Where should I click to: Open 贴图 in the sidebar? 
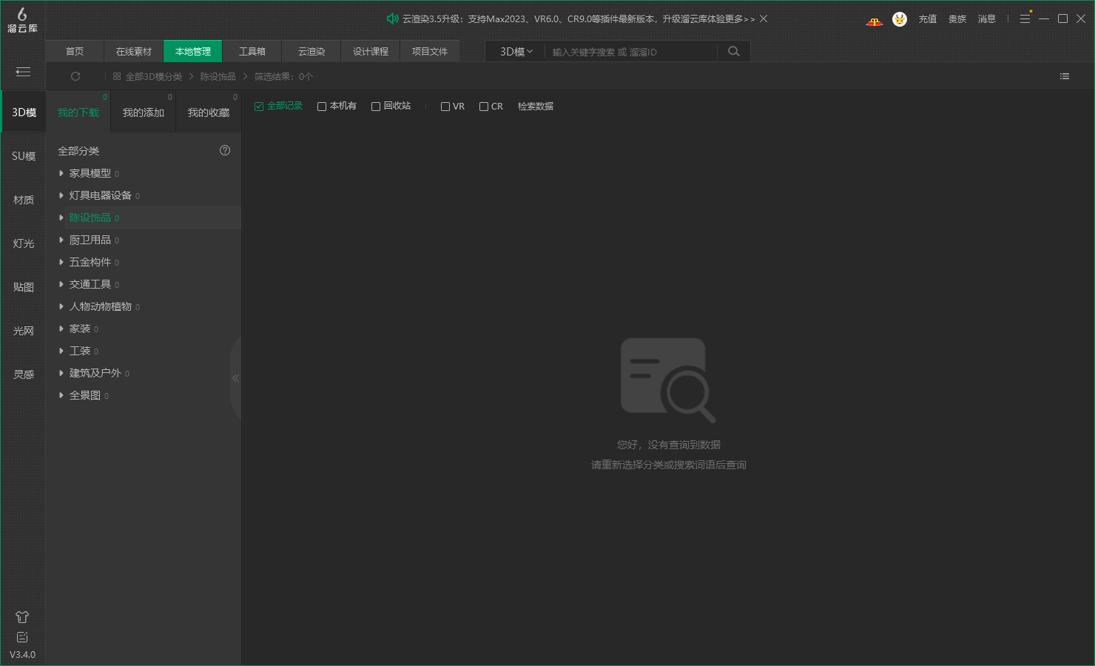(24, 287)
